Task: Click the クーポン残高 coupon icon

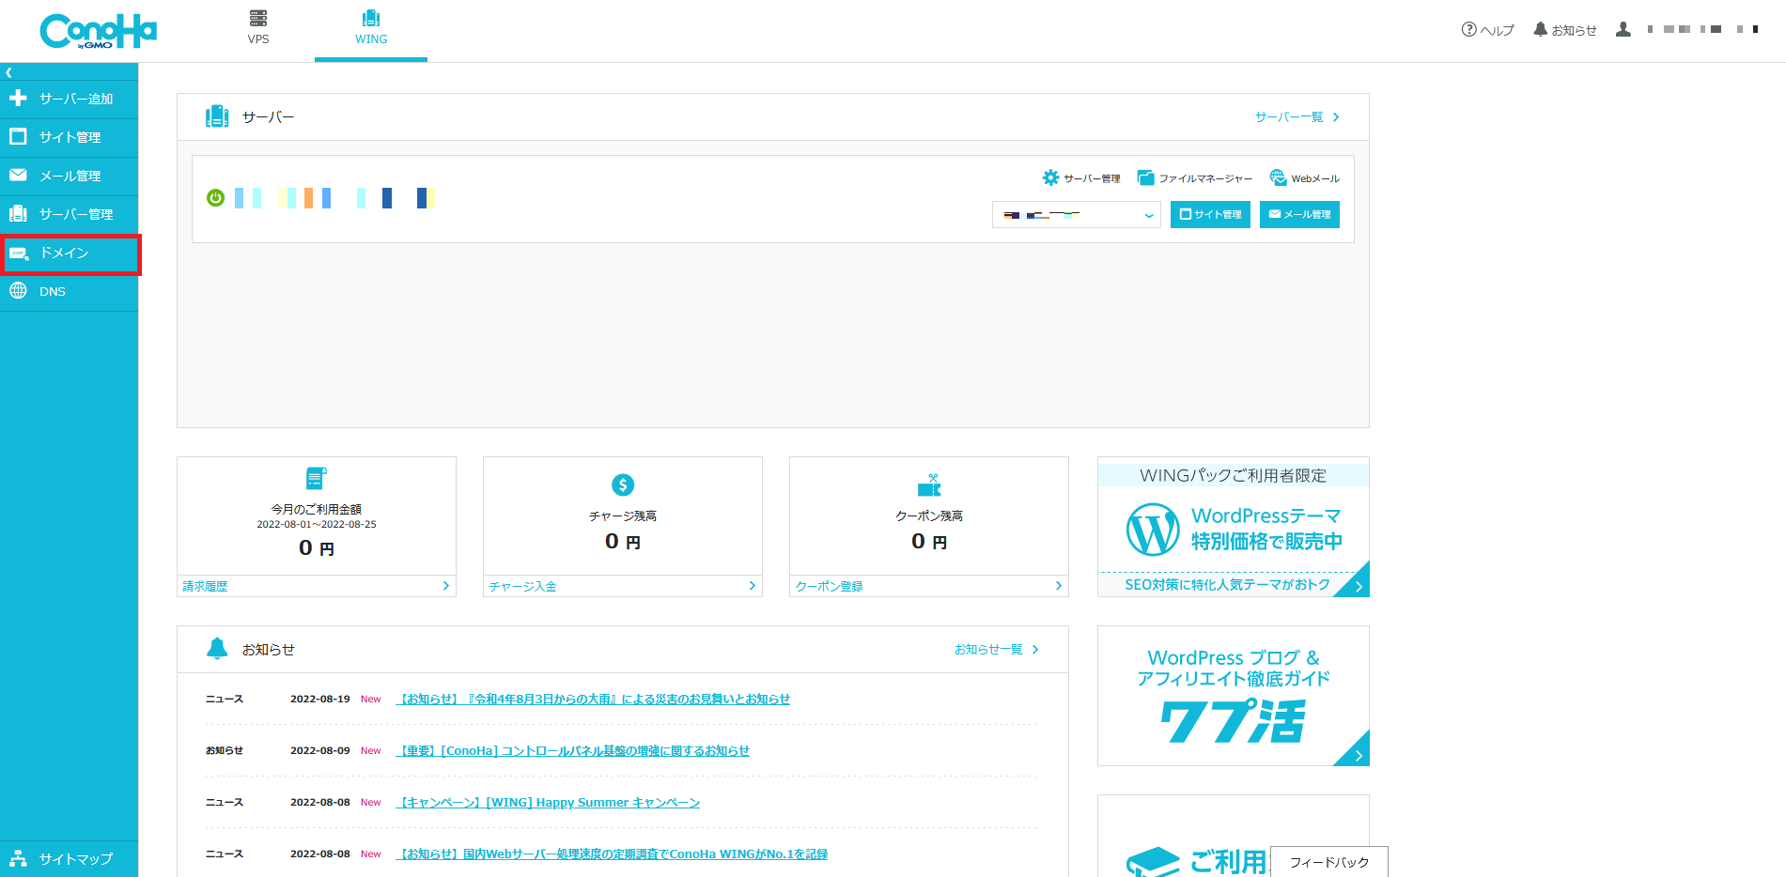Action: (x=929, y=485)
